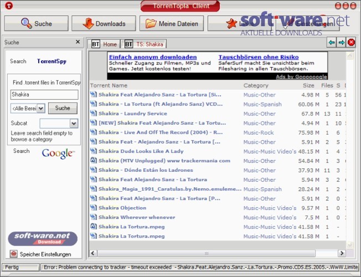Expand the Alle Bereiche dropdown
361x277 pixels.
point(41,109)
